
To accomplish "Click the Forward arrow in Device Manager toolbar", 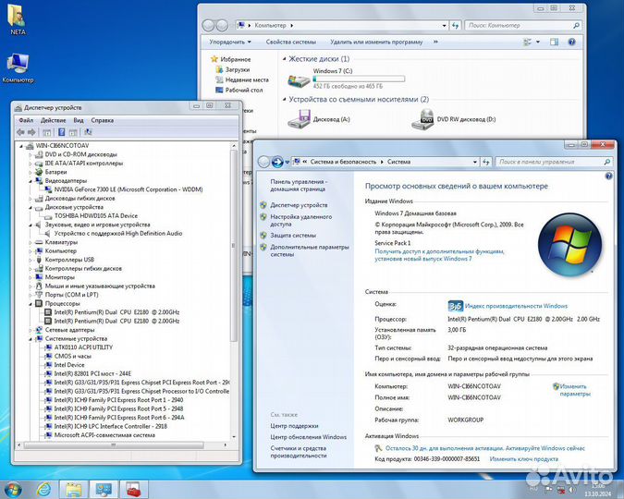I will 31,132.
